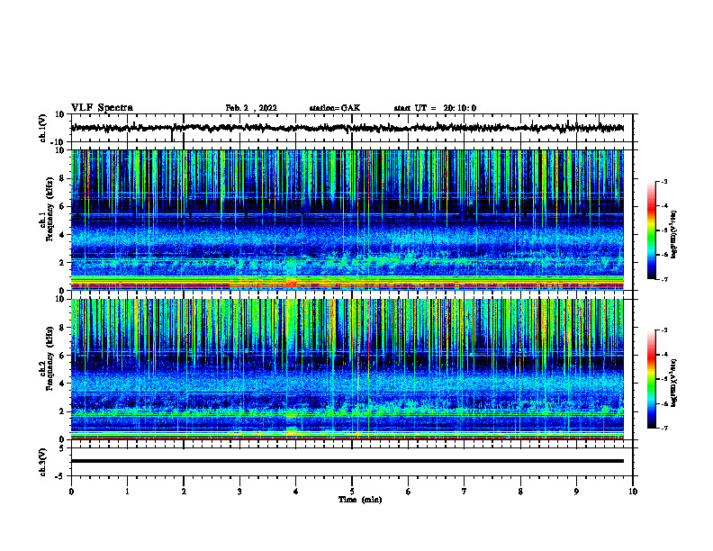Click the "6" kHz tick on ch.2 spectrogram axis
The image size is (713, 551).
(62, 356)
